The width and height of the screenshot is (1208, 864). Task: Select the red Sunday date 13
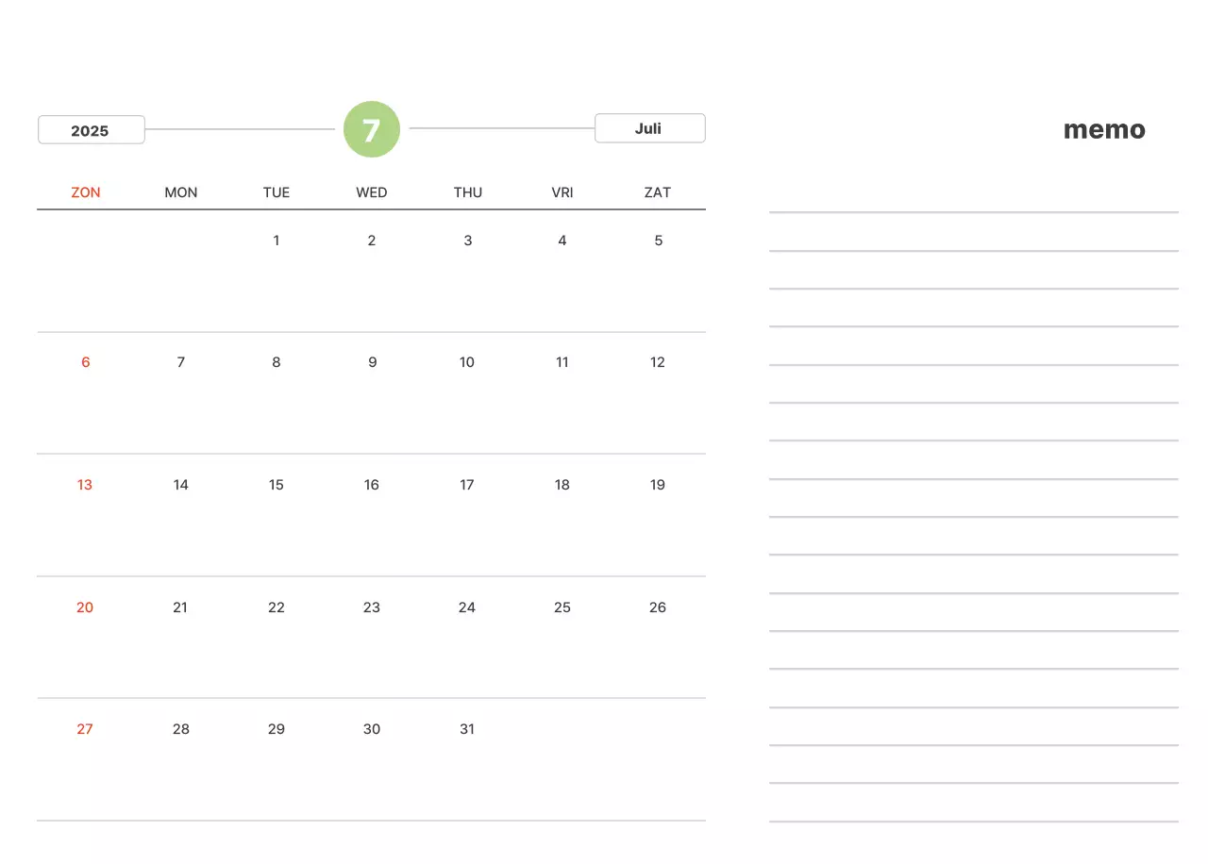tap(85, 485)
